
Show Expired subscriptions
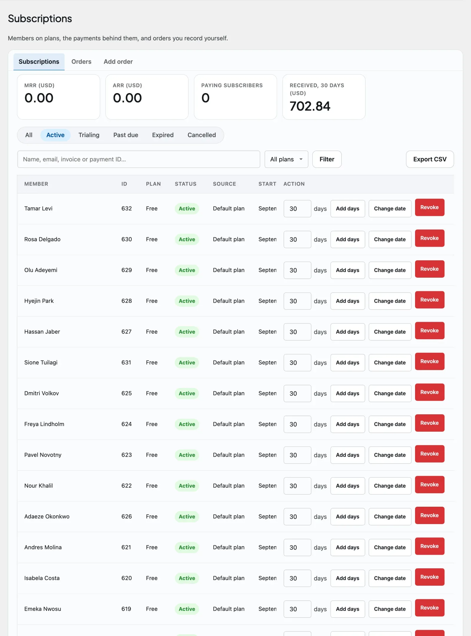(163, 135)
